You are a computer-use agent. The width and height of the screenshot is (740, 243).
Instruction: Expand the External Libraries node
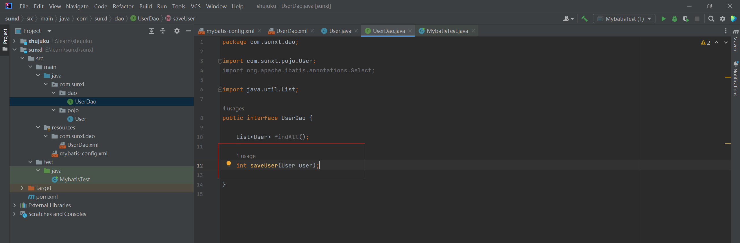[x=14, y=205]
